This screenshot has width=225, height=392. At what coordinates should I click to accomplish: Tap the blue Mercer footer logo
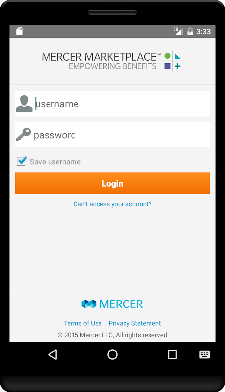coord(112,304)
